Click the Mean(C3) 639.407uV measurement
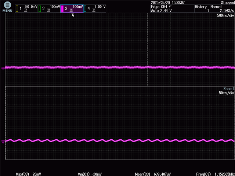 pos(153,174)
